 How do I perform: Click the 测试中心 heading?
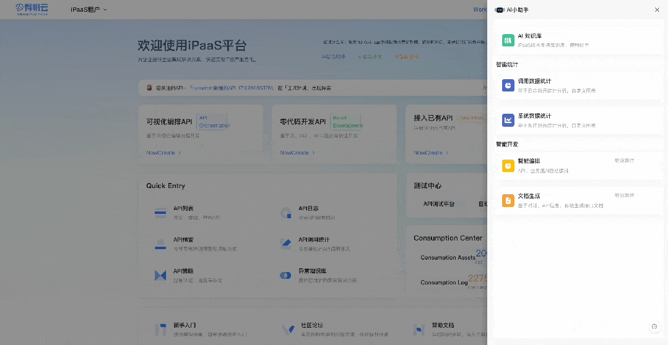(x=427, y=186)
